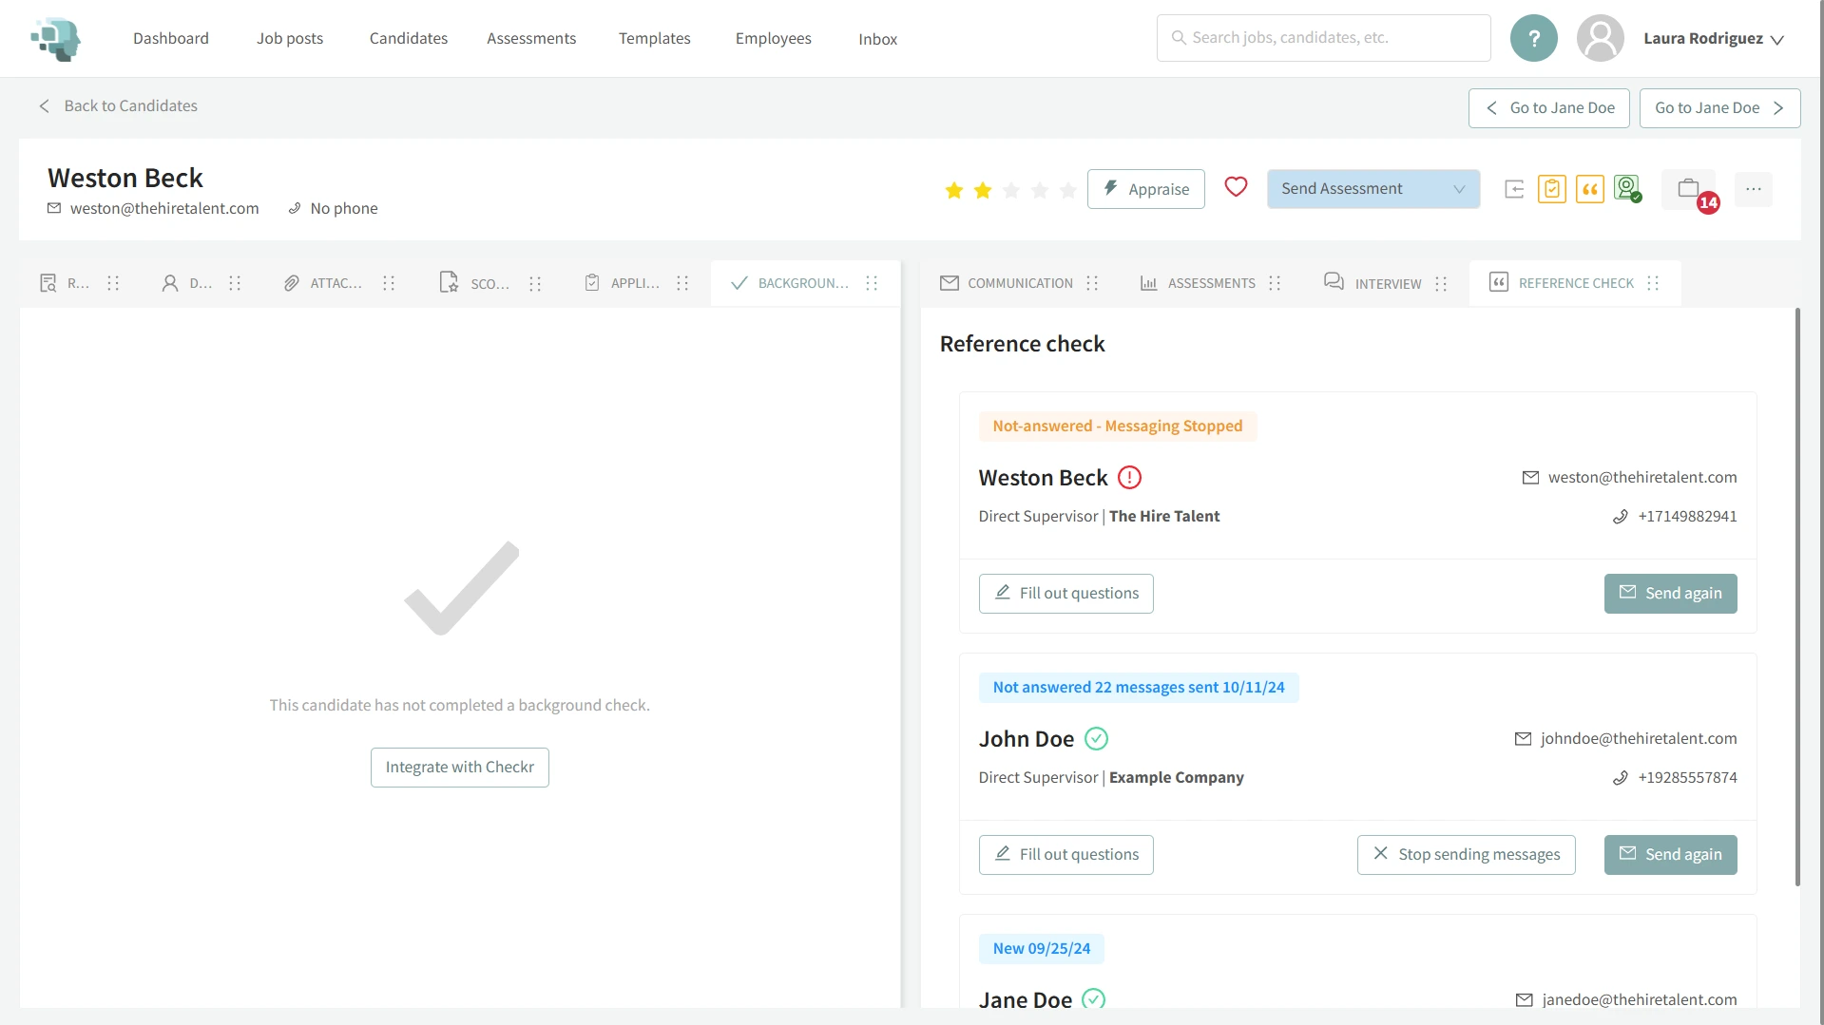Set the candidate rating to four stars

pyautogui.click(x=1040, y=191)
